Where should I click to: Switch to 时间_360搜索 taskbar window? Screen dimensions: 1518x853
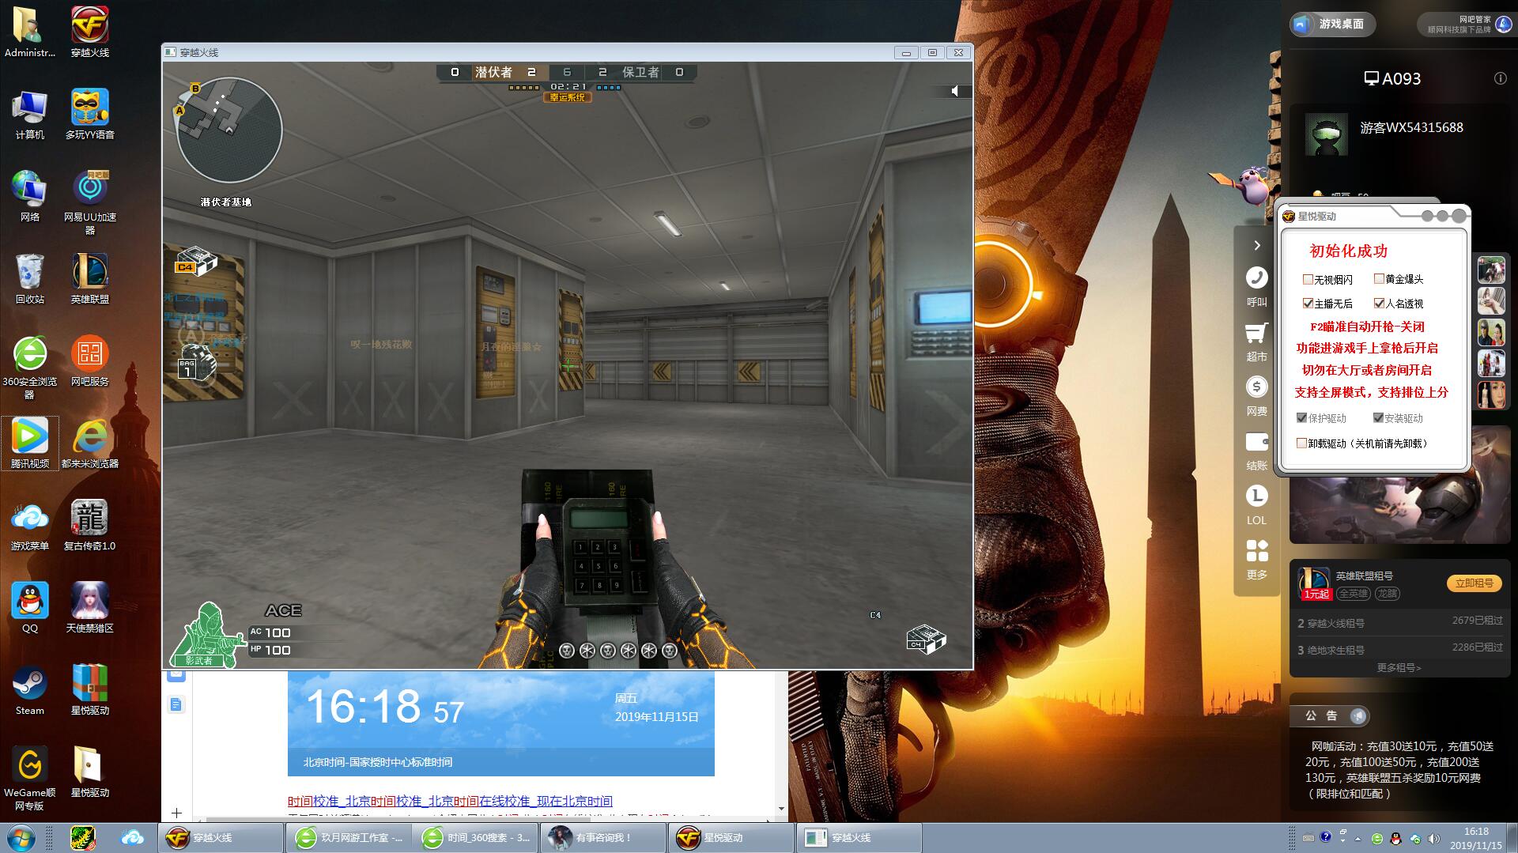coord(475,838)
